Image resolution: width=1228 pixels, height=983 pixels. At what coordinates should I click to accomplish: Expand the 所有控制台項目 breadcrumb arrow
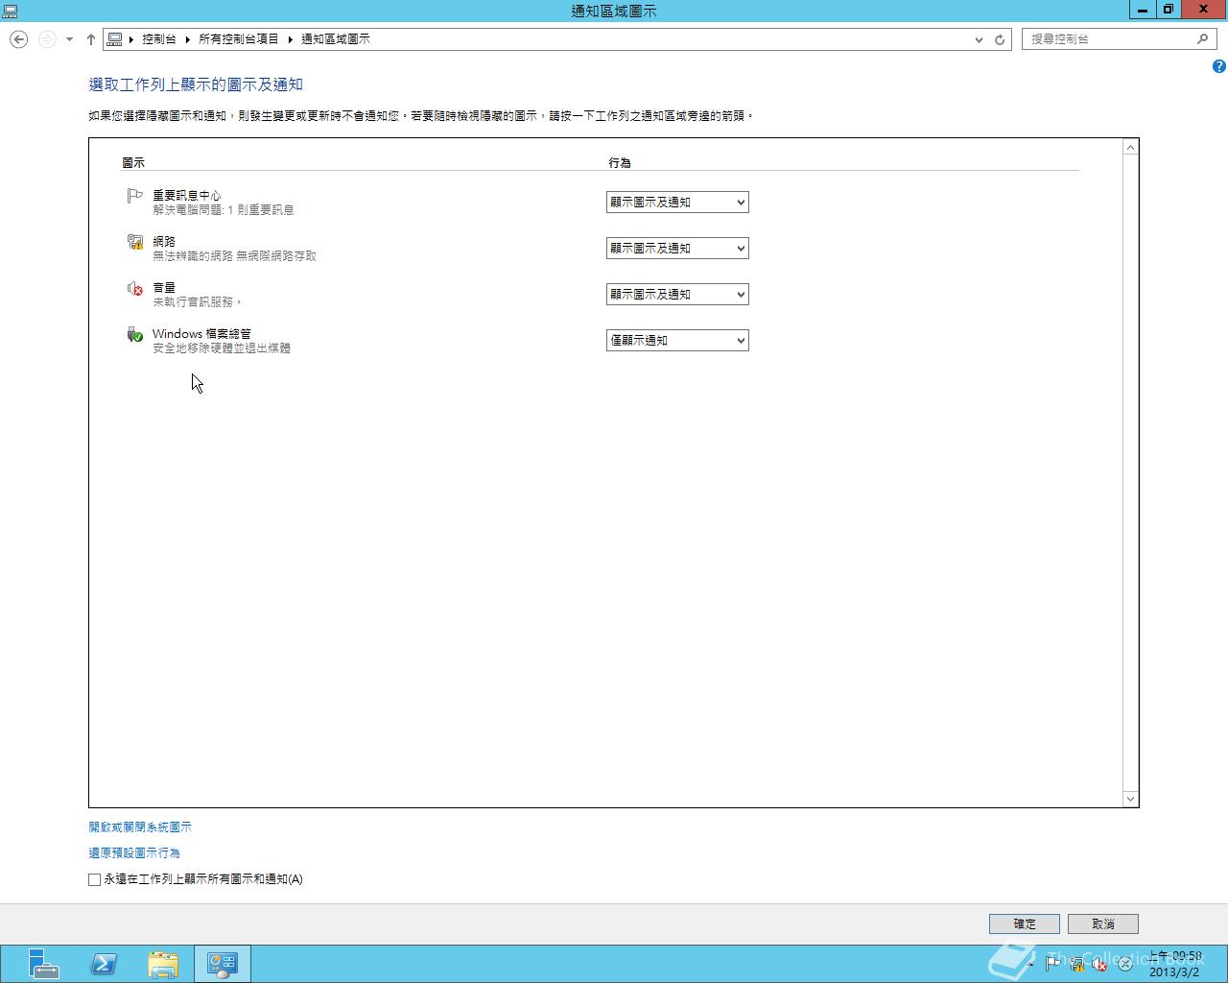tap(290, 39)
